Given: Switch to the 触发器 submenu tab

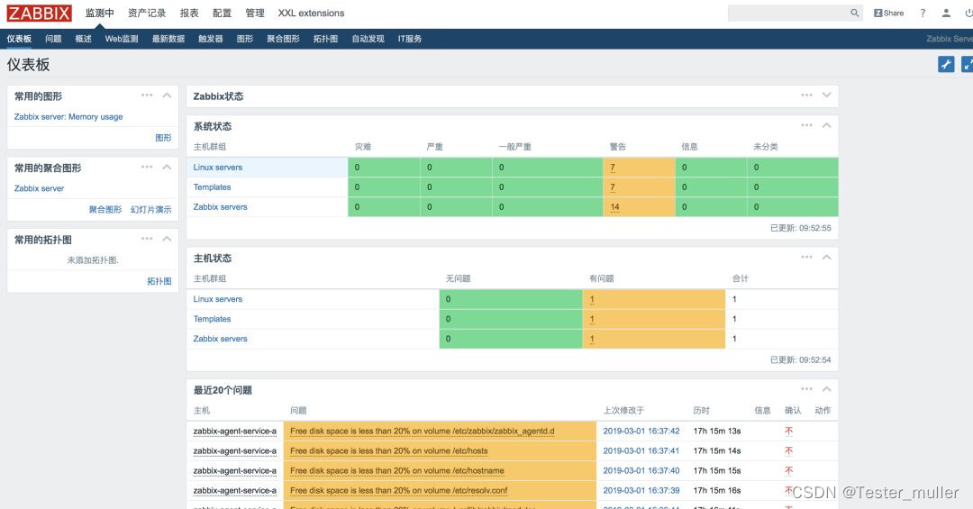Looking at the screenshot, I should click(x=210, y=39).
